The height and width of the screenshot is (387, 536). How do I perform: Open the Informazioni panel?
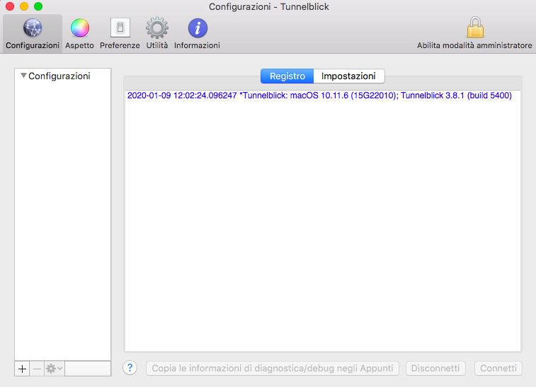click(x=197, y=33)
